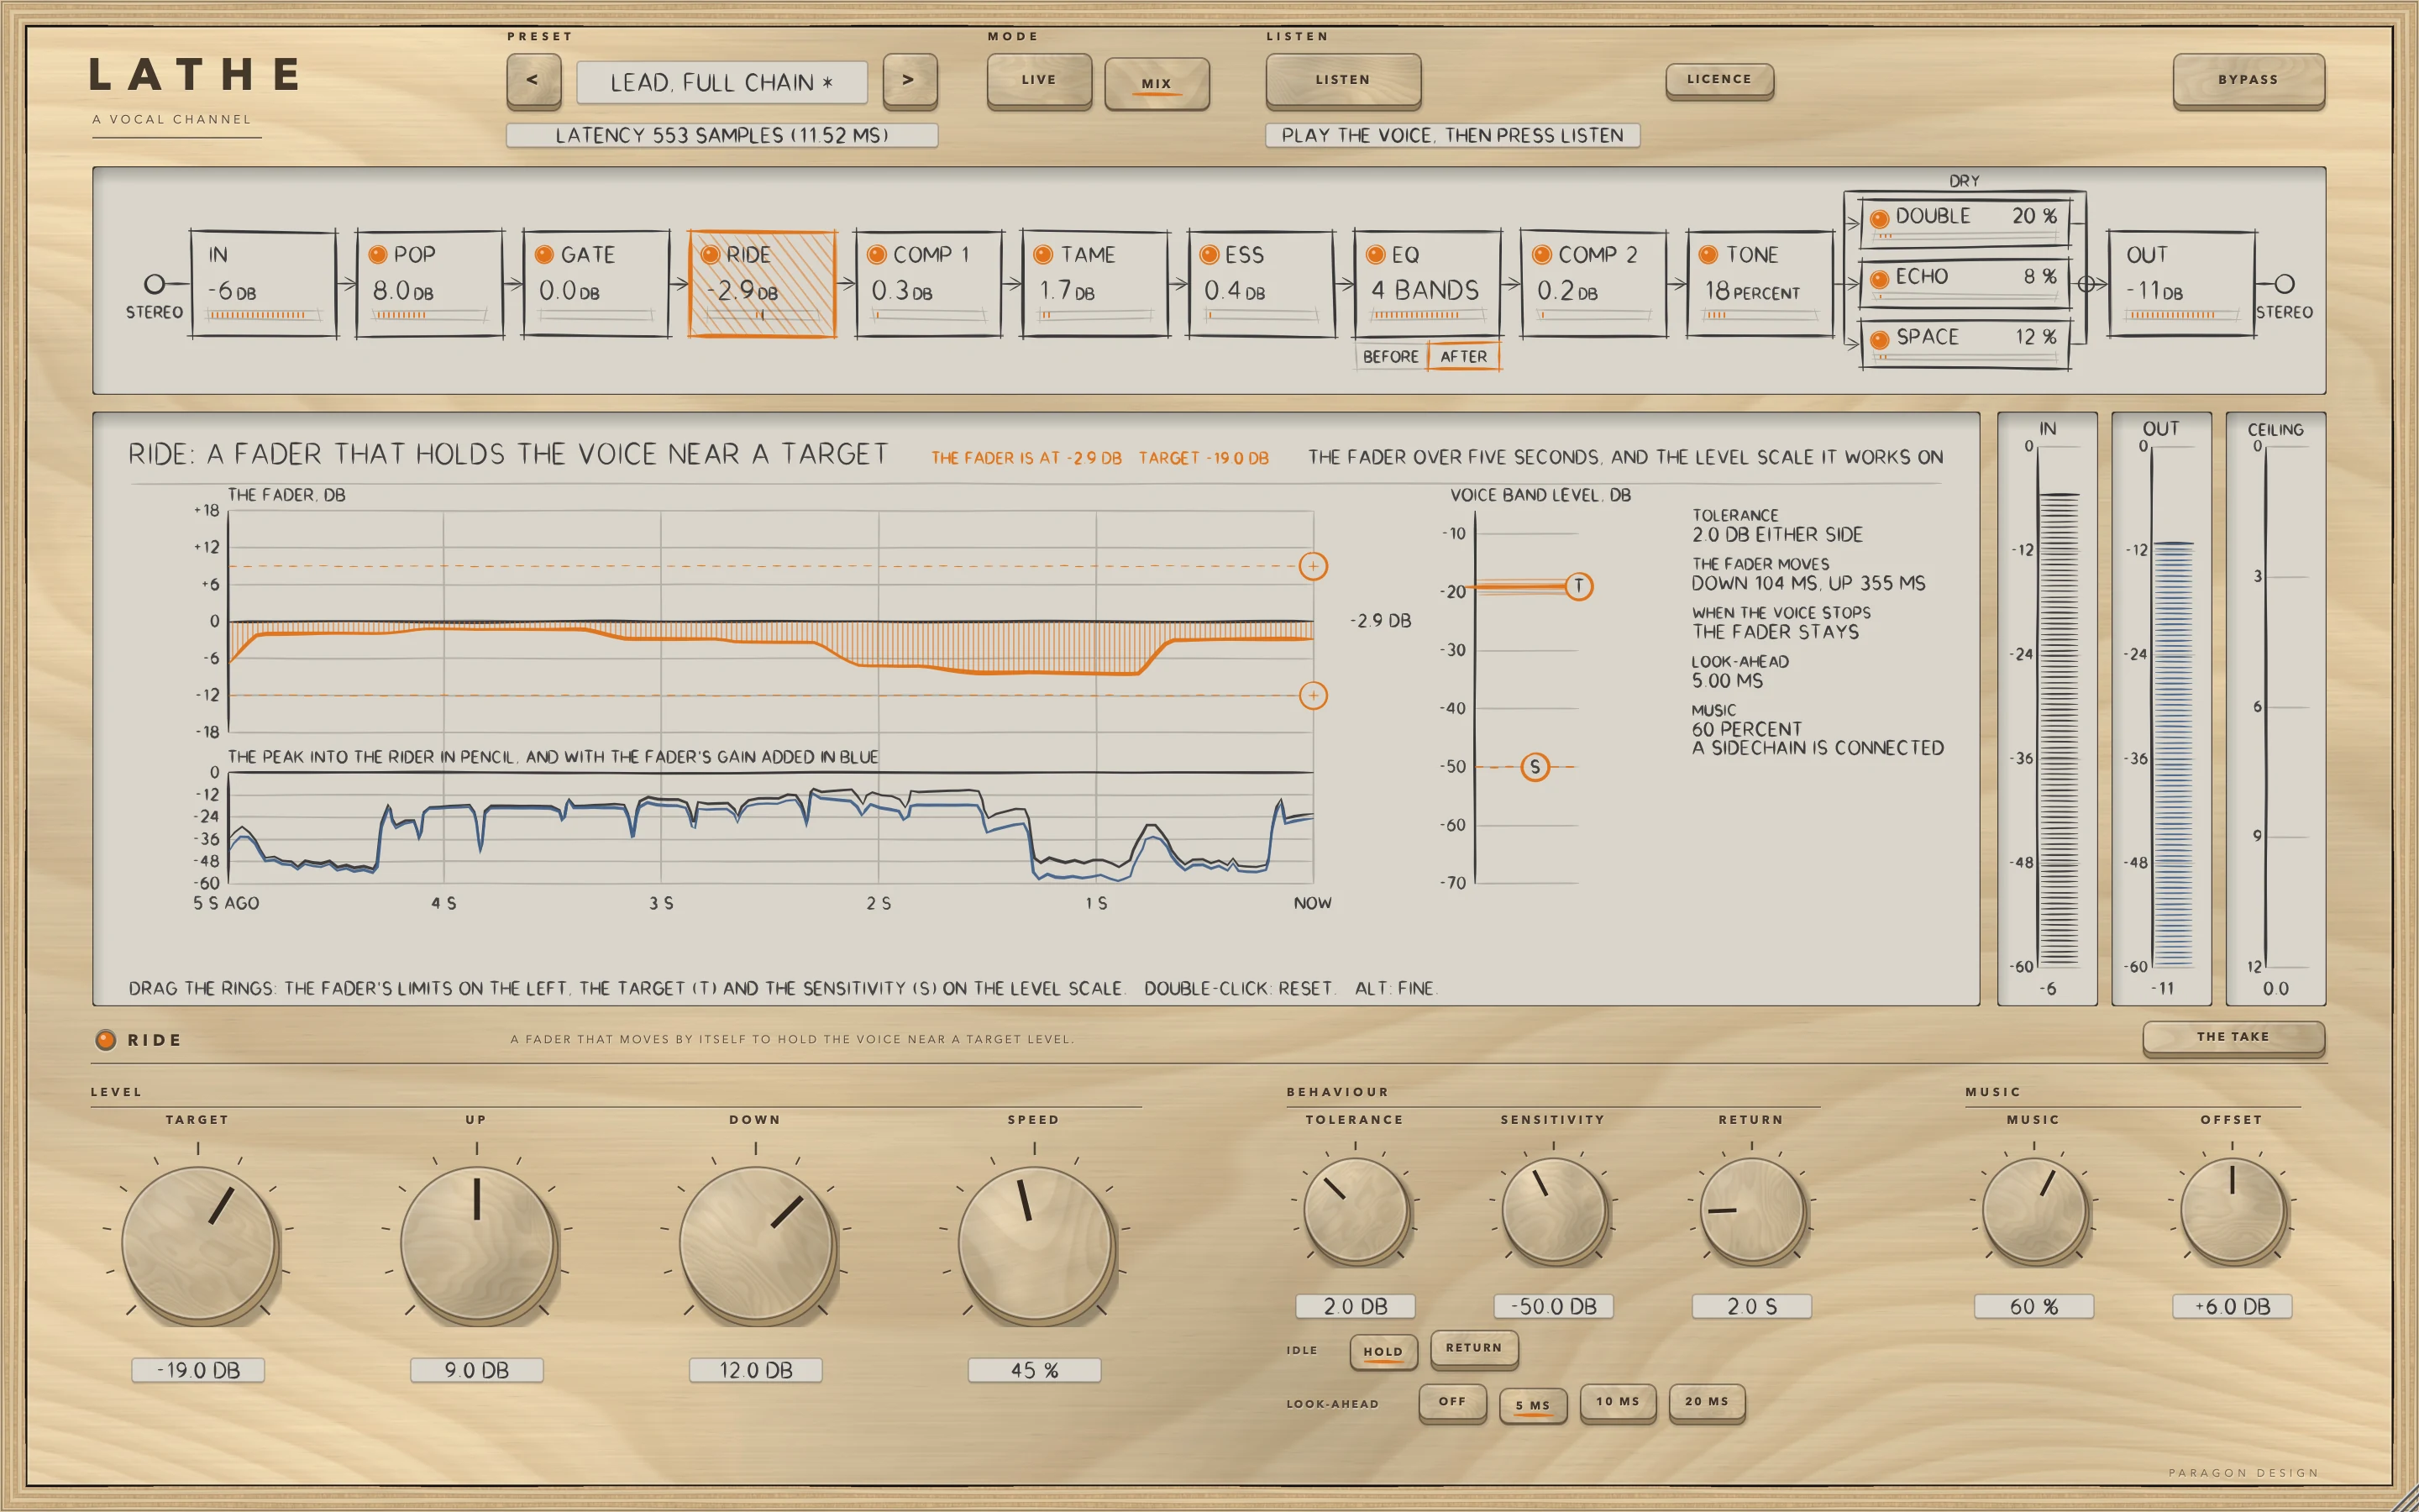Image resolution: width=2419 pixels, height=1512 pixels.
Task: Set idle behaviour to RETURN
Action: pos(1473,1348)
